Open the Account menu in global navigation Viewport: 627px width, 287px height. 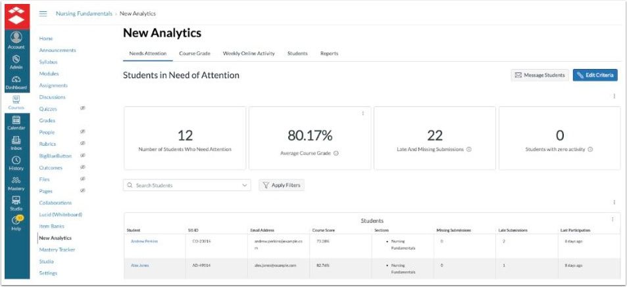pyautogui.click(x=16, y=39)
